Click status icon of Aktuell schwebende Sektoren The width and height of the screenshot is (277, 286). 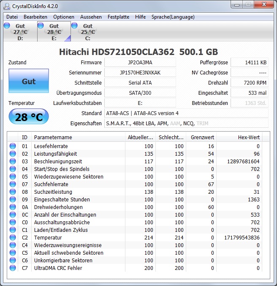(x=13, y=253)
